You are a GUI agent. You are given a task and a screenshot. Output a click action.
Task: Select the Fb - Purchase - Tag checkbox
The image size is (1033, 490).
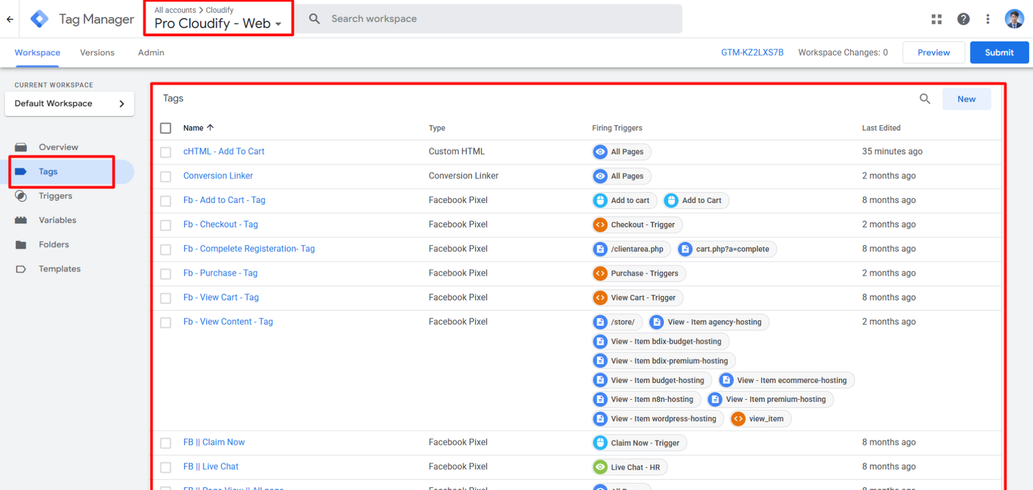tap(166, 273)
